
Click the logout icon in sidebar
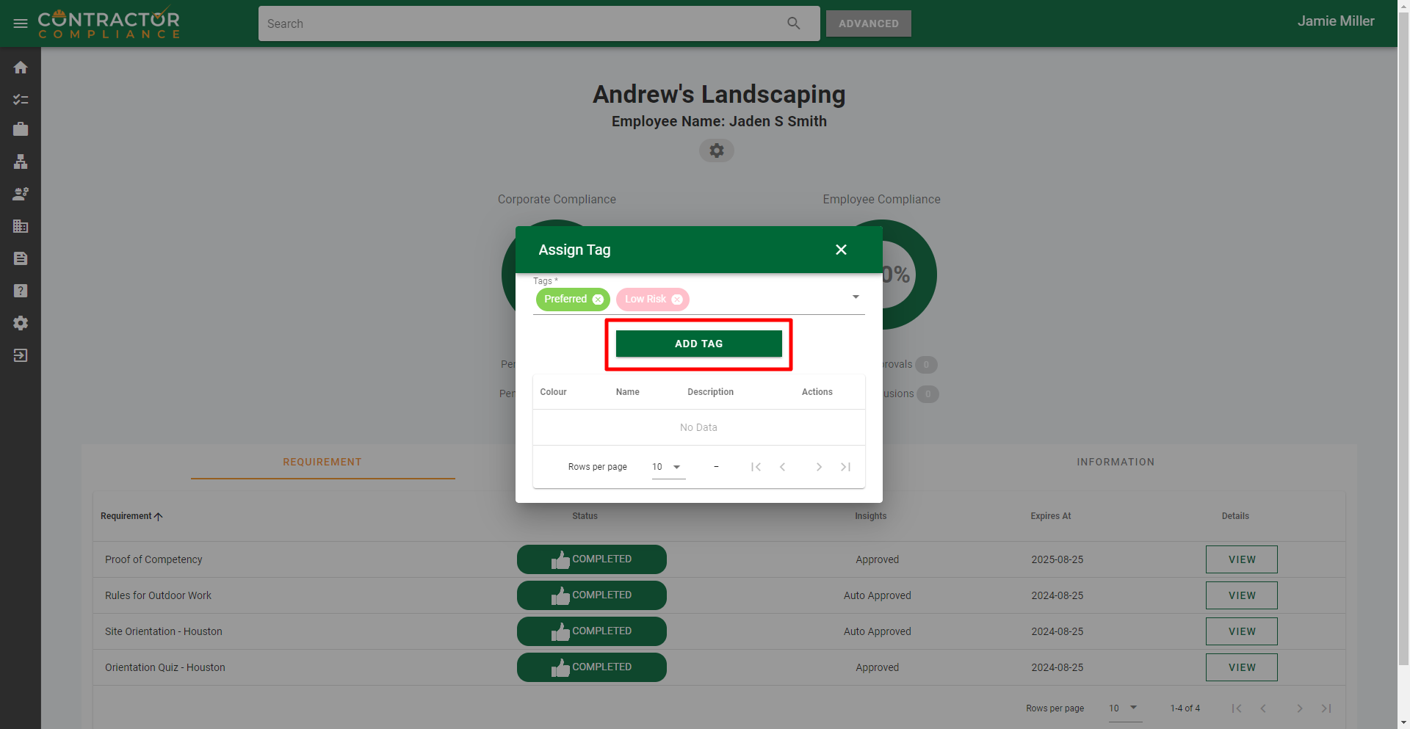21,355
